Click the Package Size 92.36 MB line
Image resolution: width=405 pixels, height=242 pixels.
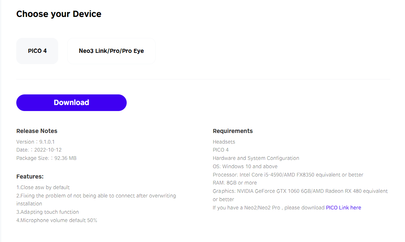(x=47, y=158)
